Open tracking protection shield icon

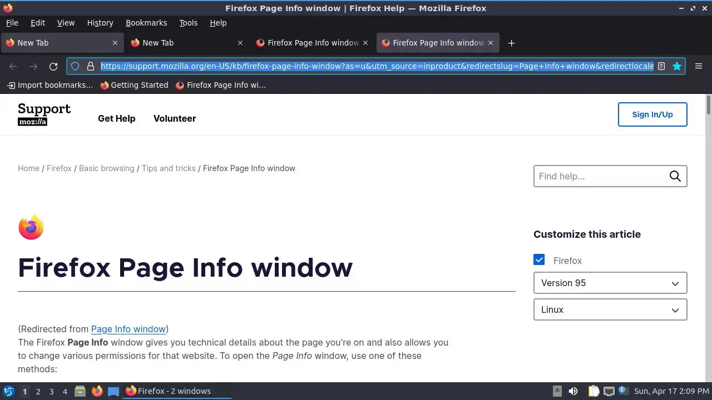(75, 66)
